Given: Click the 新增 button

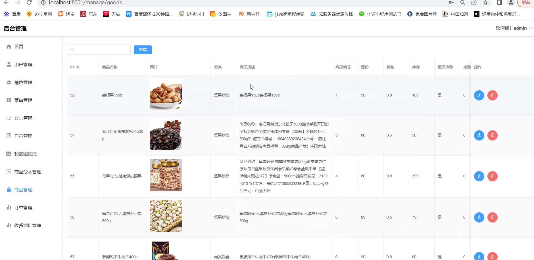Looking at the screenshot, I should click(143, 50).
